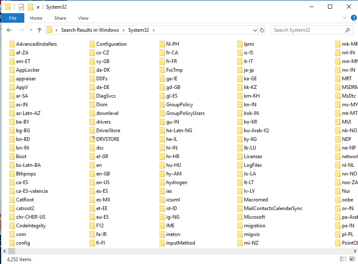This screenshot has width=358, height=264.
Task: Select the DriverStore folder icon
Action: (x=92, y=131)
